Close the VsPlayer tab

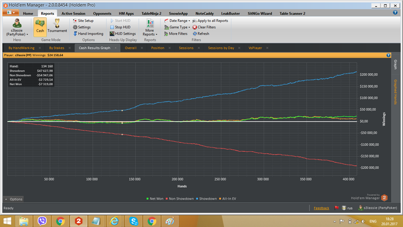coord(267,48)
